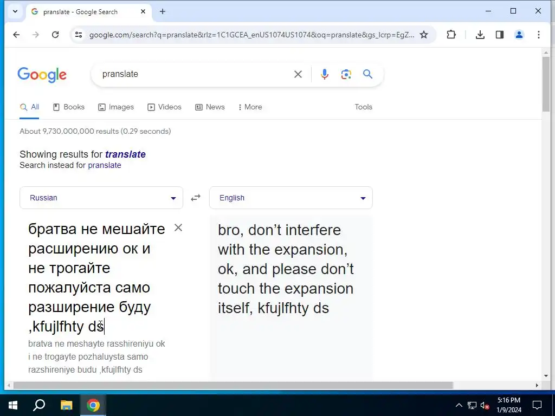The height and width of the screenshot is (416, 555).
Task: Expand the More search categories menu
Action: point(250,107)
